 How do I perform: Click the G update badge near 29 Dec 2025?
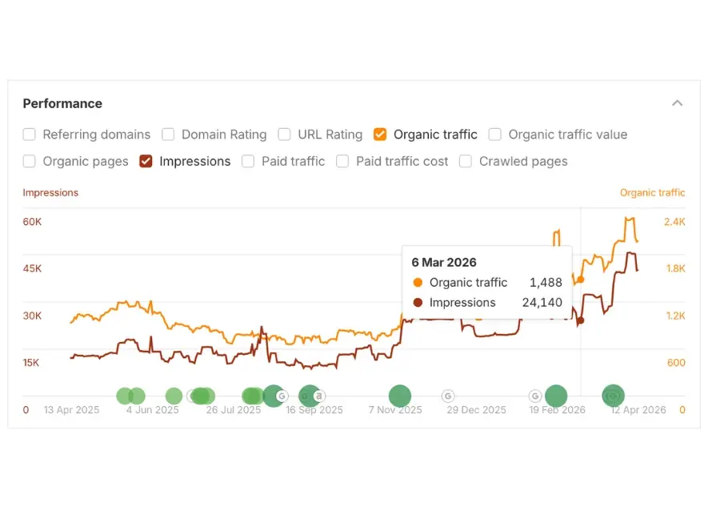448,396
